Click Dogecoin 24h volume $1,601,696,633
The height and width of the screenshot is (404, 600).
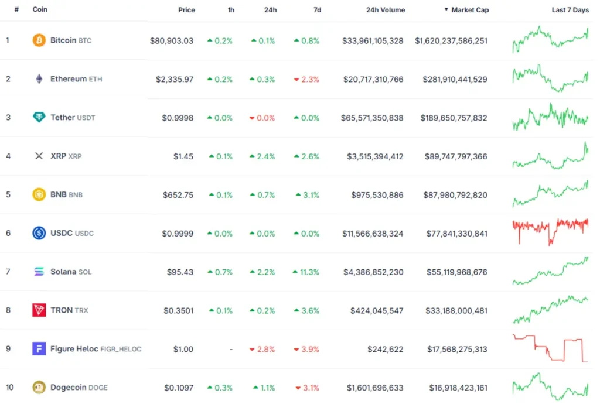pyautogui.click(x=375, y=388)
